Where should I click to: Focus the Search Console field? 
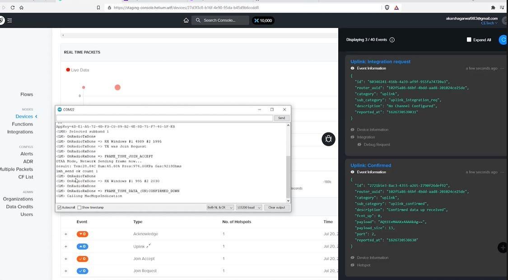point(220,20)
